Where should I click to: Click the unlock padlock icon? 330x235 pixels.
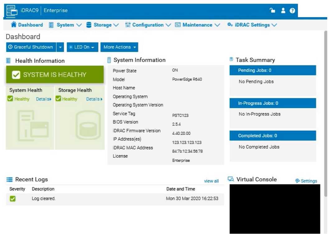point(272,10)
